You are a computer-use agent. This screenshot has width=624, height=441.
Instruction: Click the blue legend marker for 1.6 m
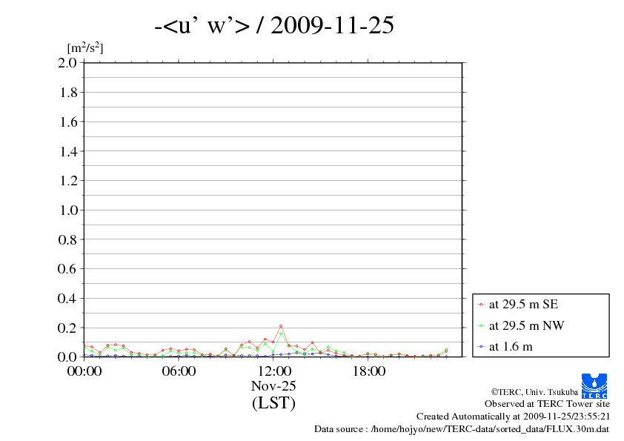click(481, 347)
